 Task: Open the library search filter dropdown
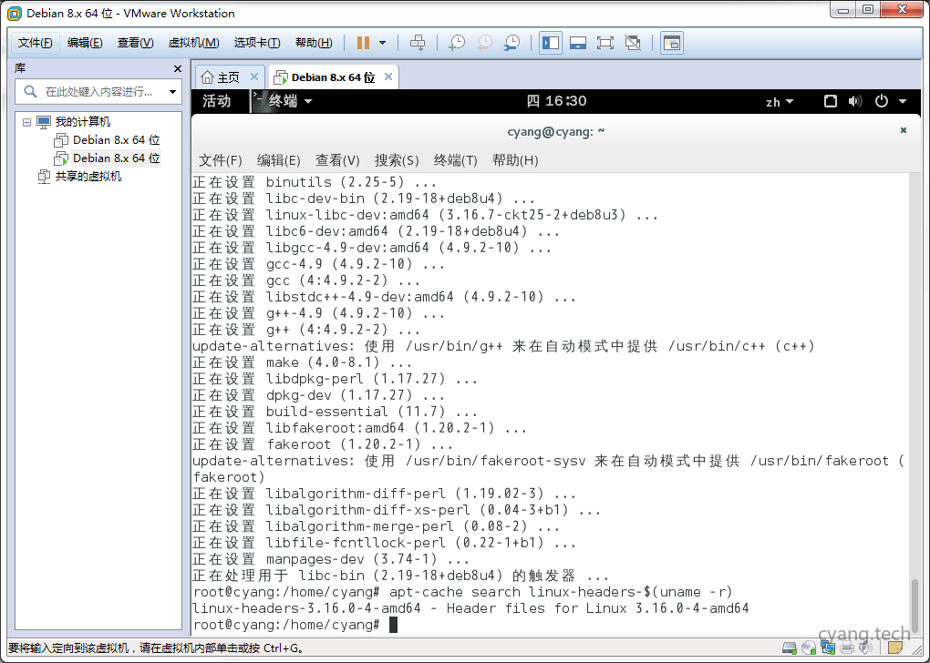[x=173, y=91]
